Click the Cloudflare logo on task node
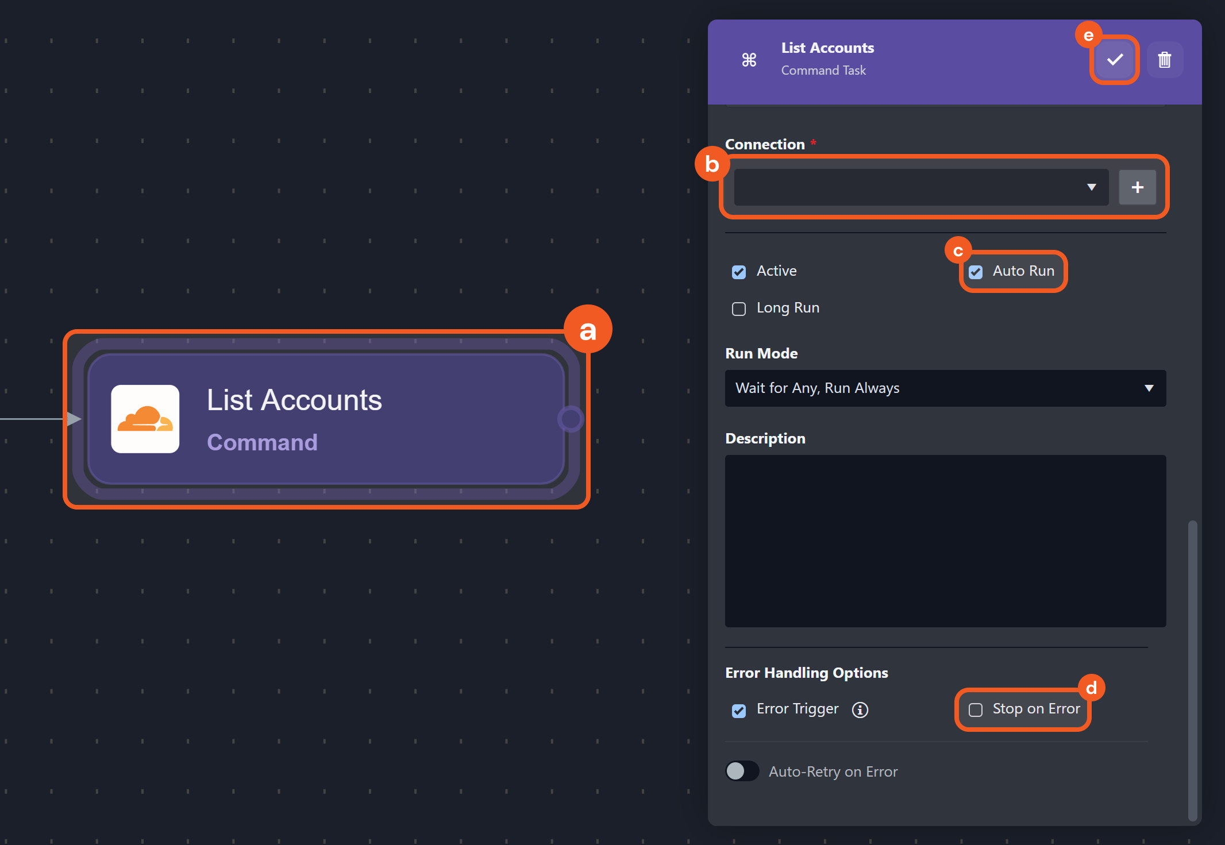The width and height of the screenshot is (1225, 845). [145, 419]
